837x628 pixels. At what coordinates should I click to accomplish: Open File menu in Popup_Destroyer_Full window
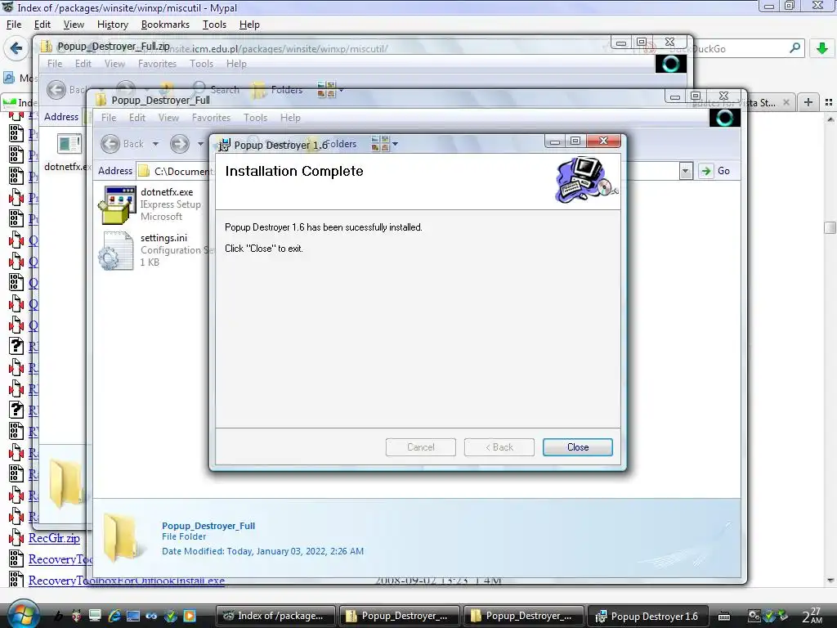109,118
